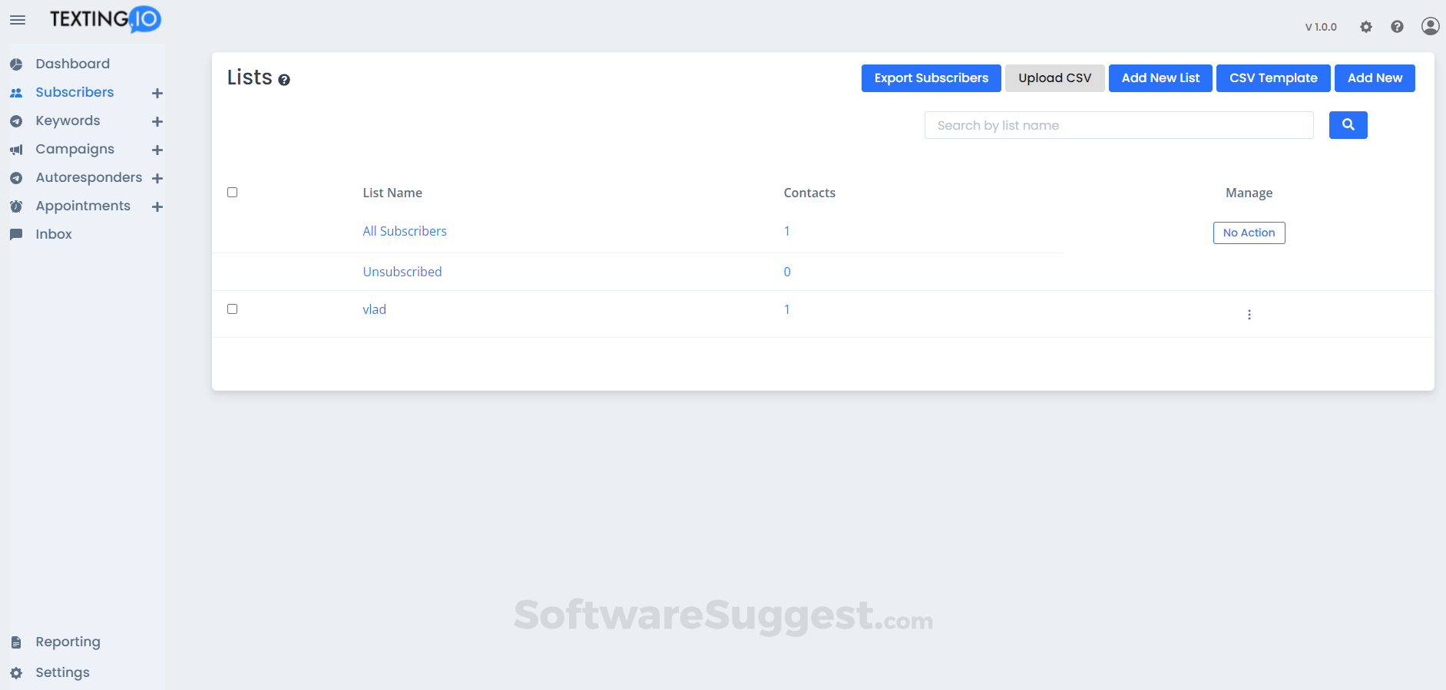This screenshot has width=1446, height=690.
Task: Expand Autoresponders submenu with plus
Action: 157,178
